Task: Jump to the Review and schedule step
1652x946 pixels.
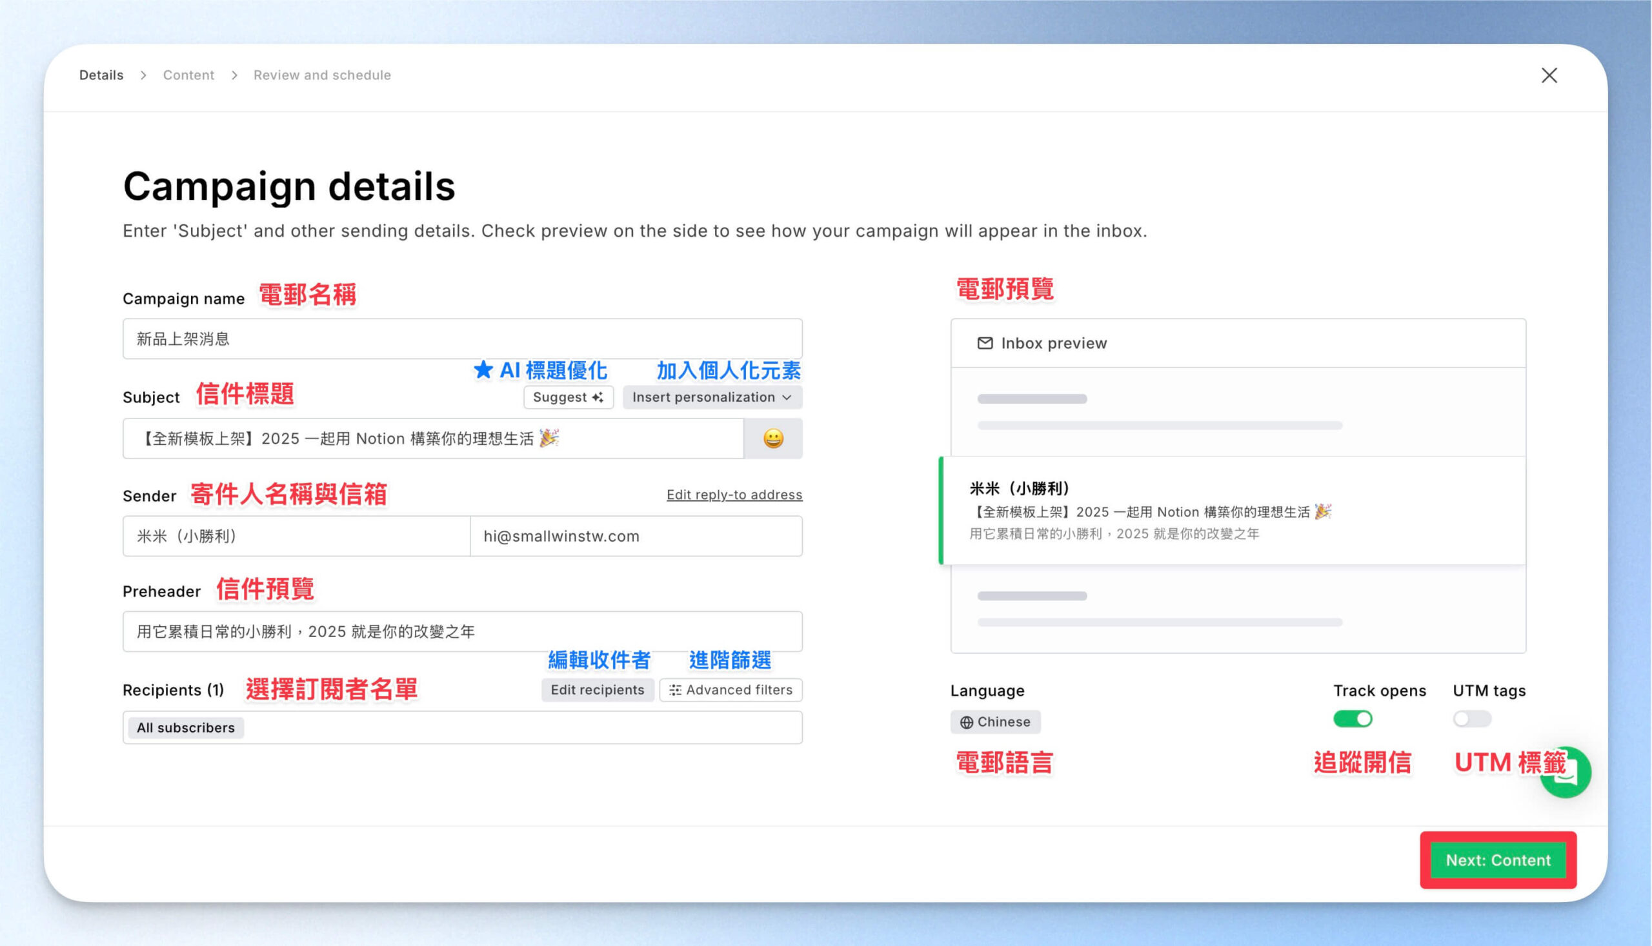Action: 322,75
